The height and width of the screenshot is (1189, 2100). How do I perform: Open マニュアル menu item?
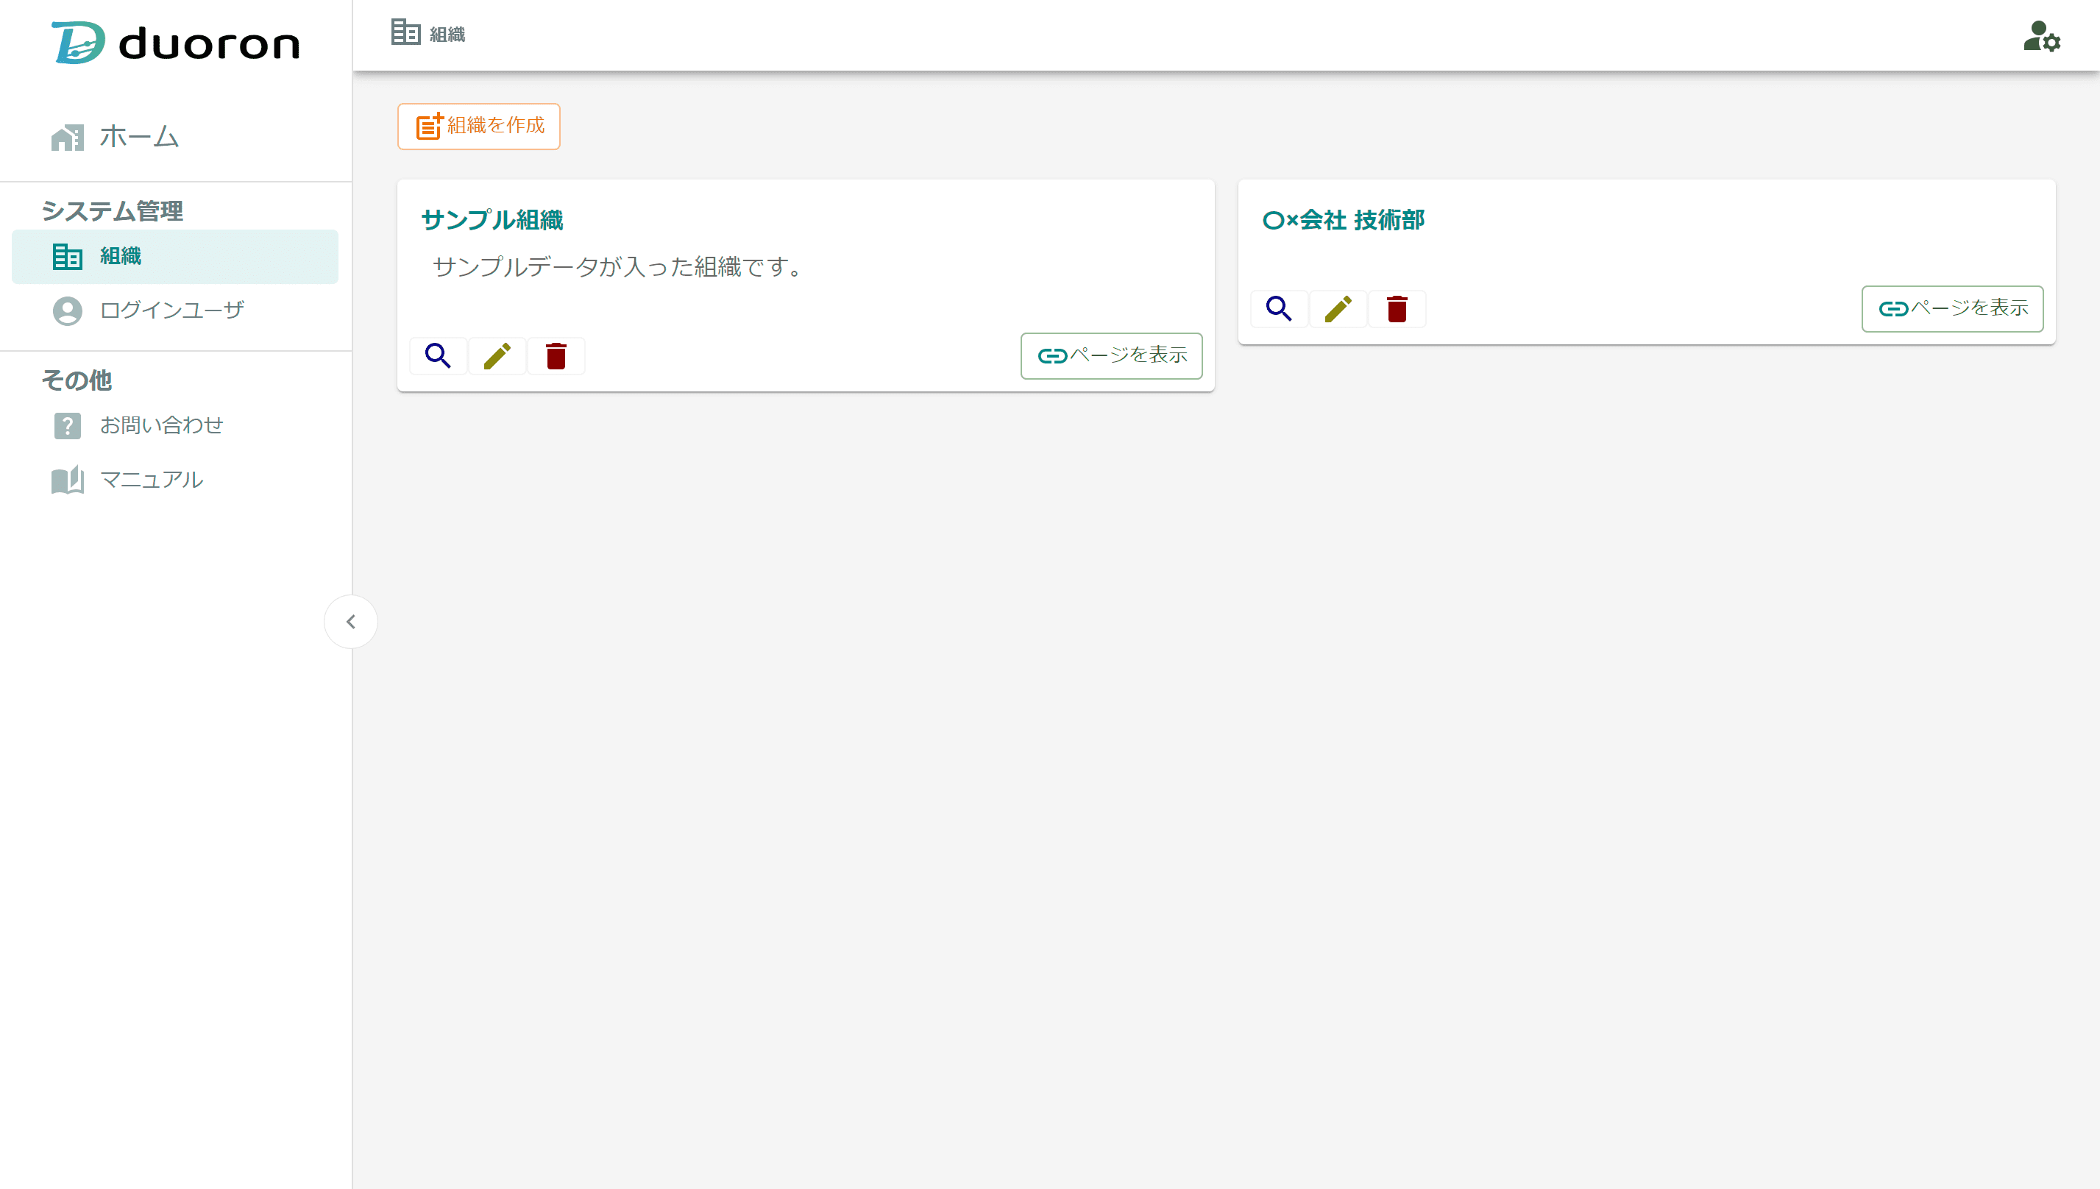tap(176, 480)
